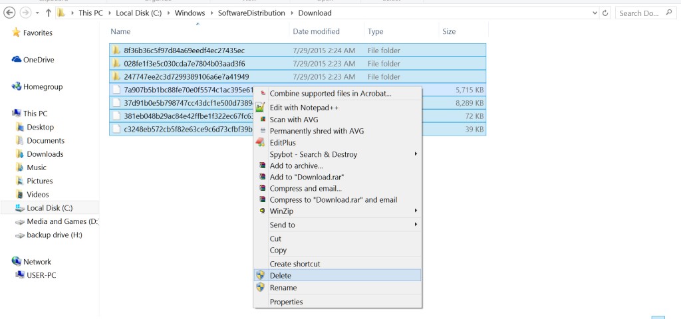Choose Rename in context menu
Image resolution: width=681 pixels, height=319 pixels.
[337, 288]
